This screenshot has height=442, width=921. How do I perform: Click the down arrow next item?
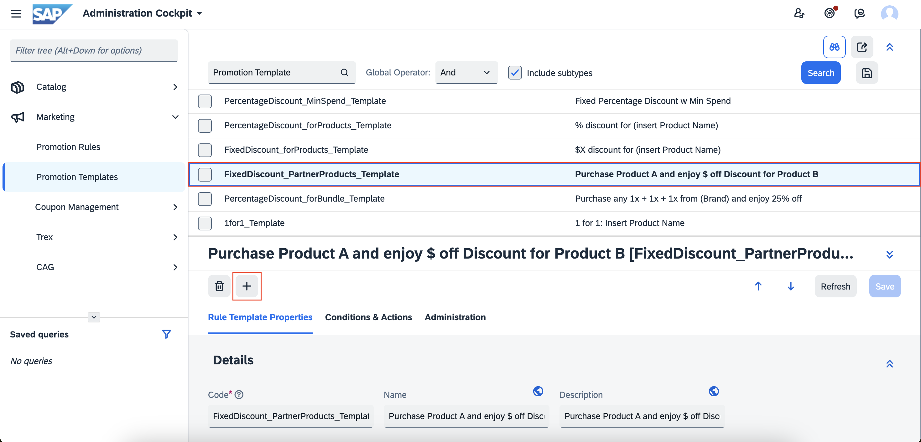pyautogui.click(x=790, y=286)
